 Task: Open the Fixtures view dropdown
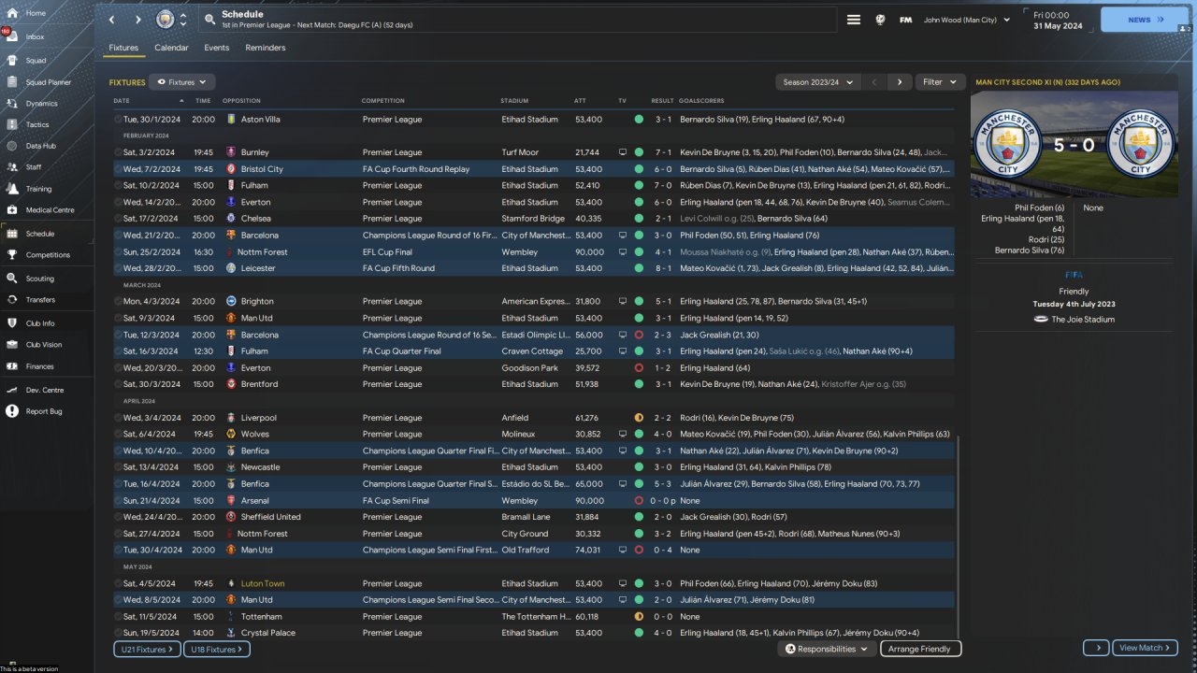(x=182, y=82)
